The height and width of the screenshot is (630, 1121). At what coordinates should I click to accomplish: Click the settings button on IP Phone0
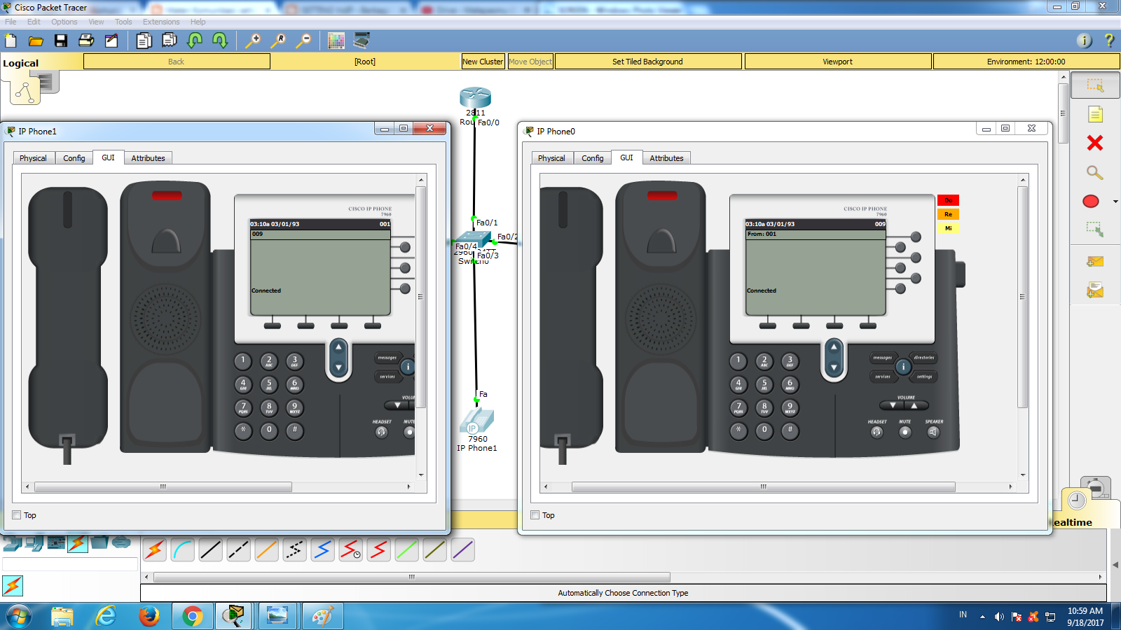(924, 377)
